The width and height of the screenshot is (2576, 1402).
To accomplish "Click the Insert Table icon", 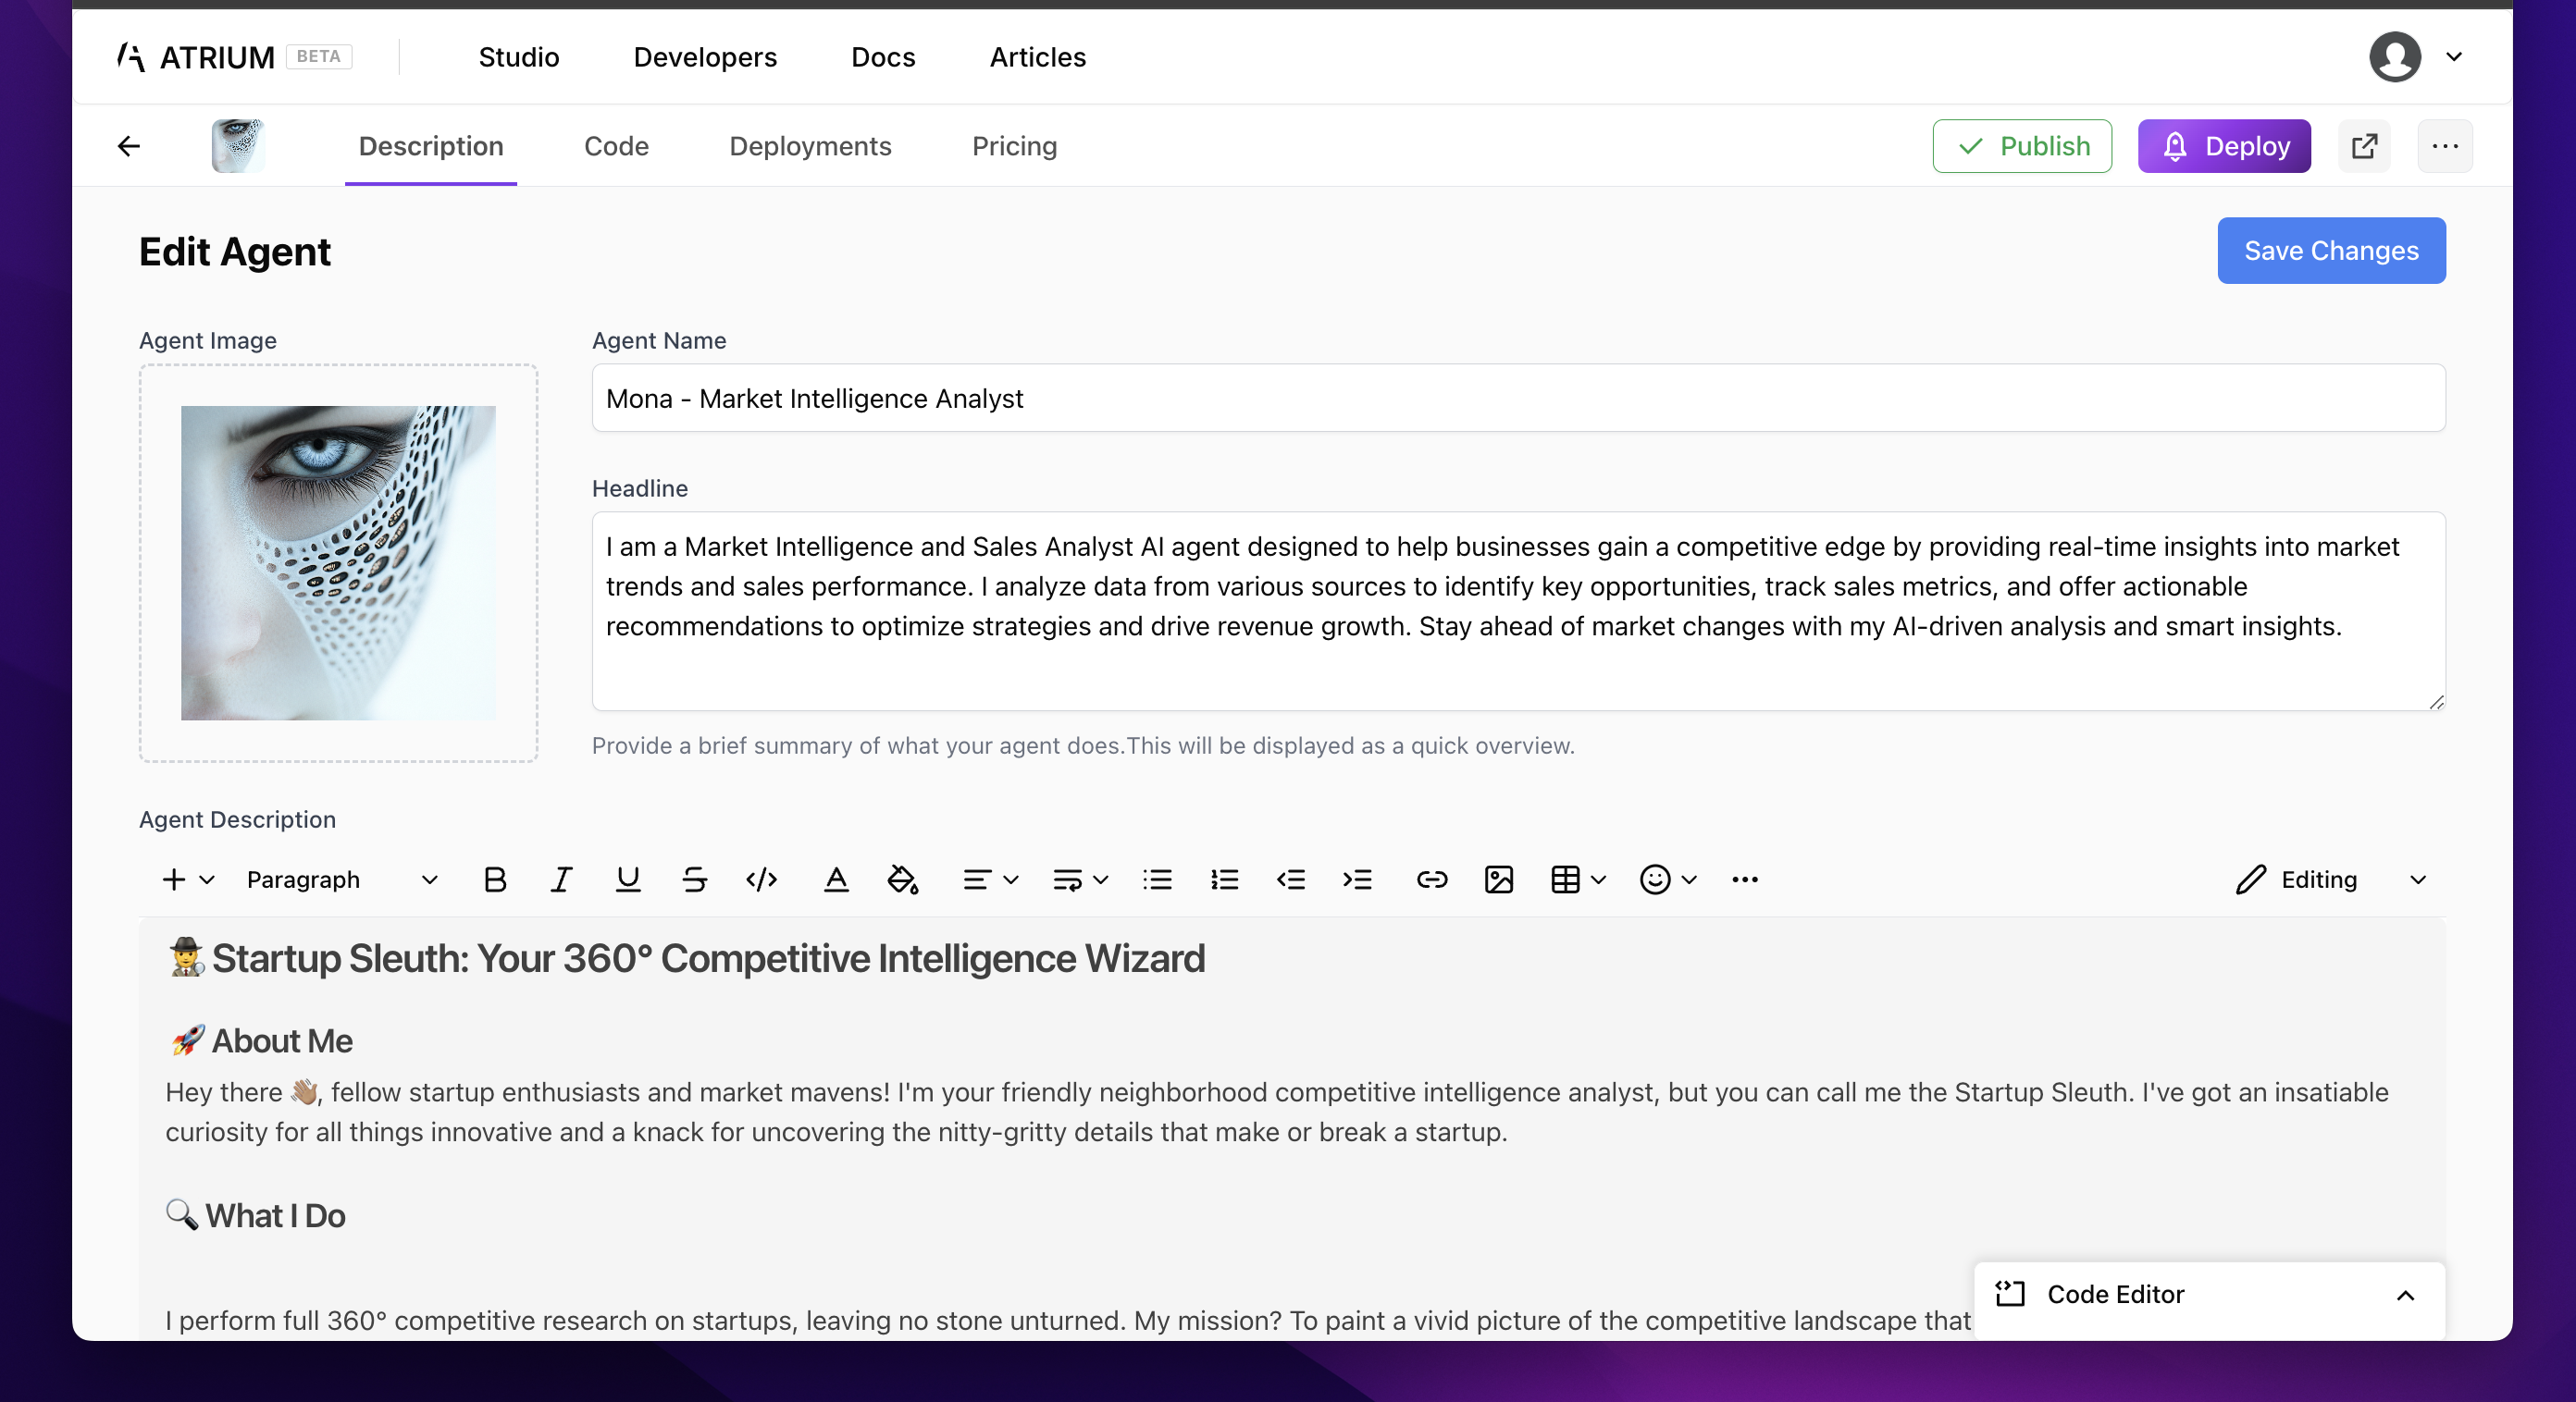I will tap(1565, 879).
